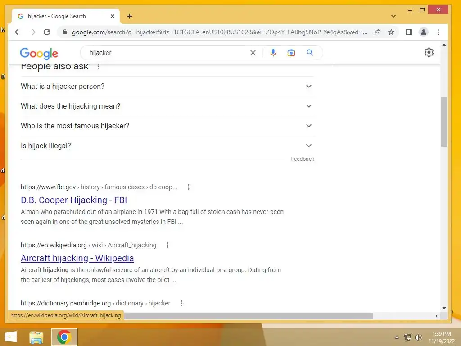Click the dictionary.cambridge.org breadcrumb URL

[x=95, y=303]
